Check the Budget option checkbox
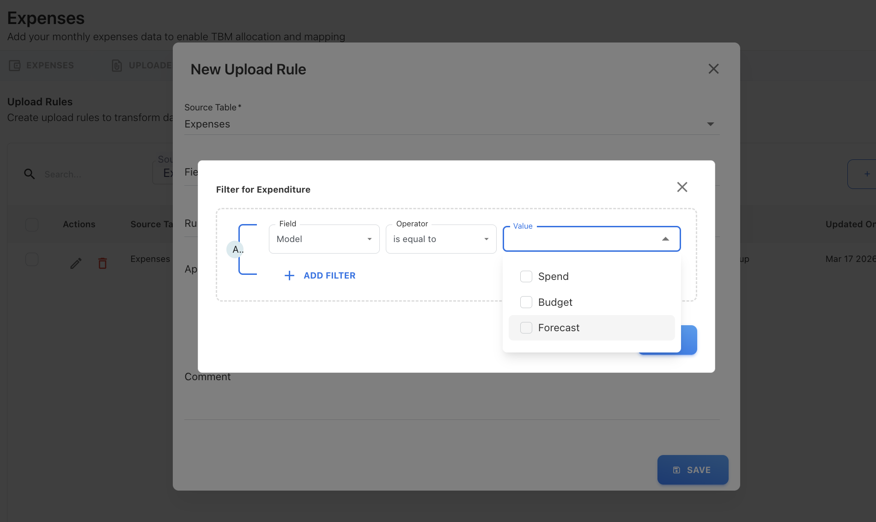This screenshot has height=522, width=876. pyautogui.click(x=526, y=302)
